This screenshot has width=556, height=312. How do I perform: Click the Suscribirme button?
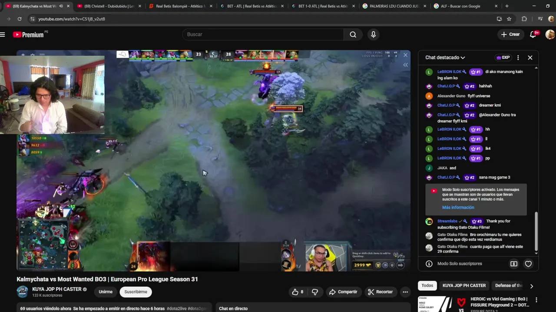click(136, 292)
